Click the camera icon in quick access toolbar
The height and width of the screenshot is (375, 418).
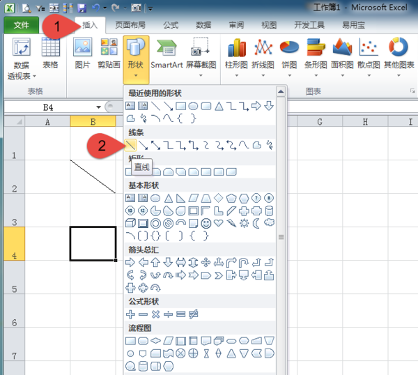(136, 8)
